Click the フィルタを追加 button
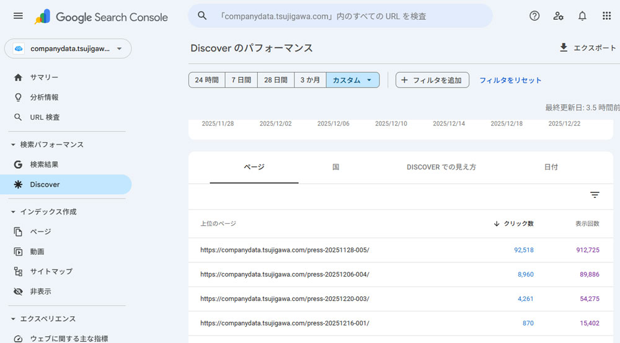This screenshot has width=620, height=343. [432, 80]
